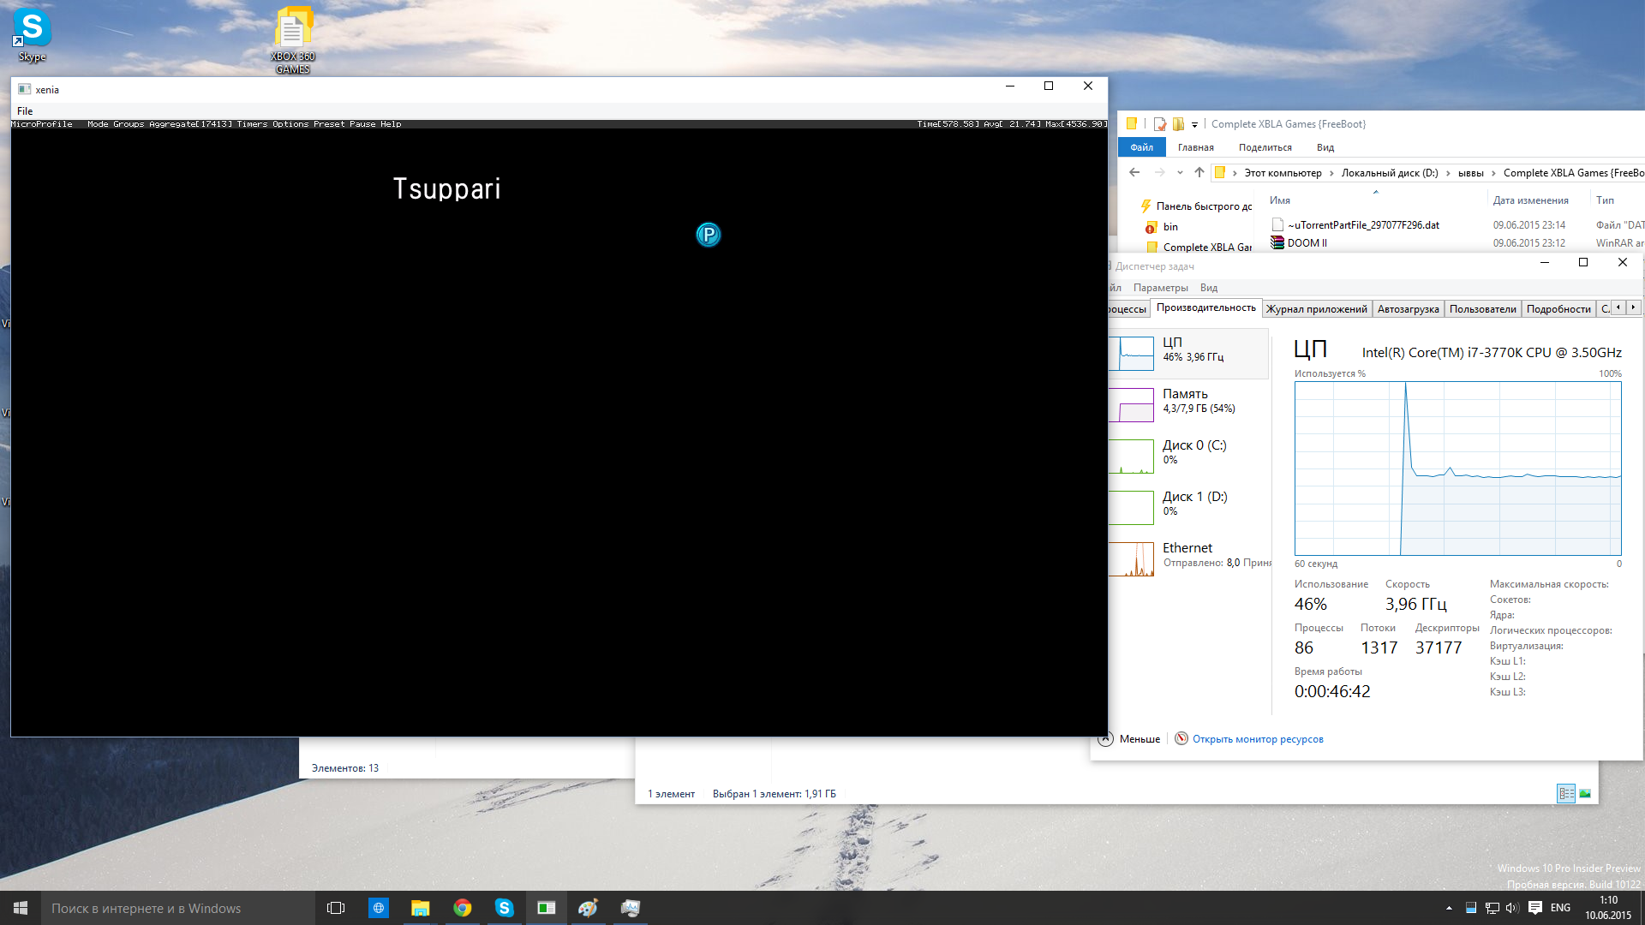
Task: Switch to the Автозагрузка tab
Action: click(x=1408, y=309)
